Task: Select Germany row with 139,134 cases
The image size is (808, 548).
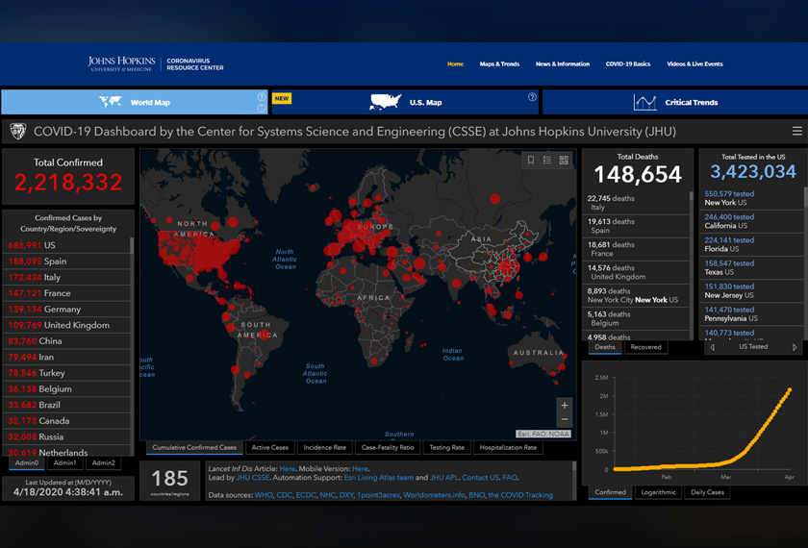Action: (x=66, y=309)
